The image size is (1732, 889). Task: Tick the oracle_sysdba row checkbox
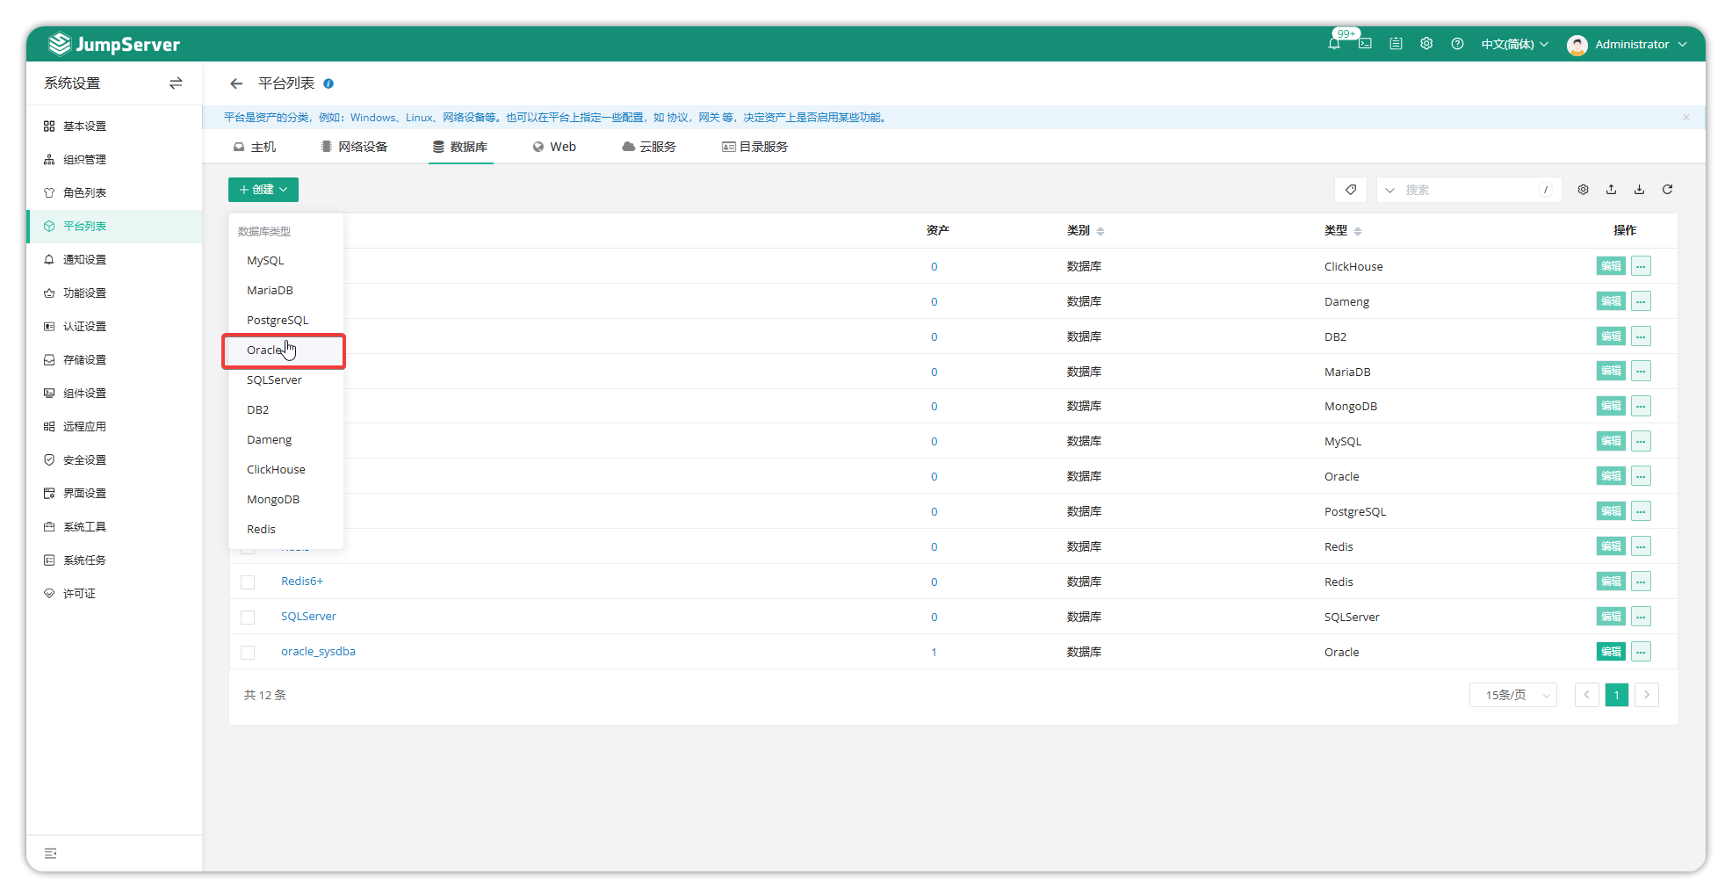pyautogui.click(x=248, y=653)
